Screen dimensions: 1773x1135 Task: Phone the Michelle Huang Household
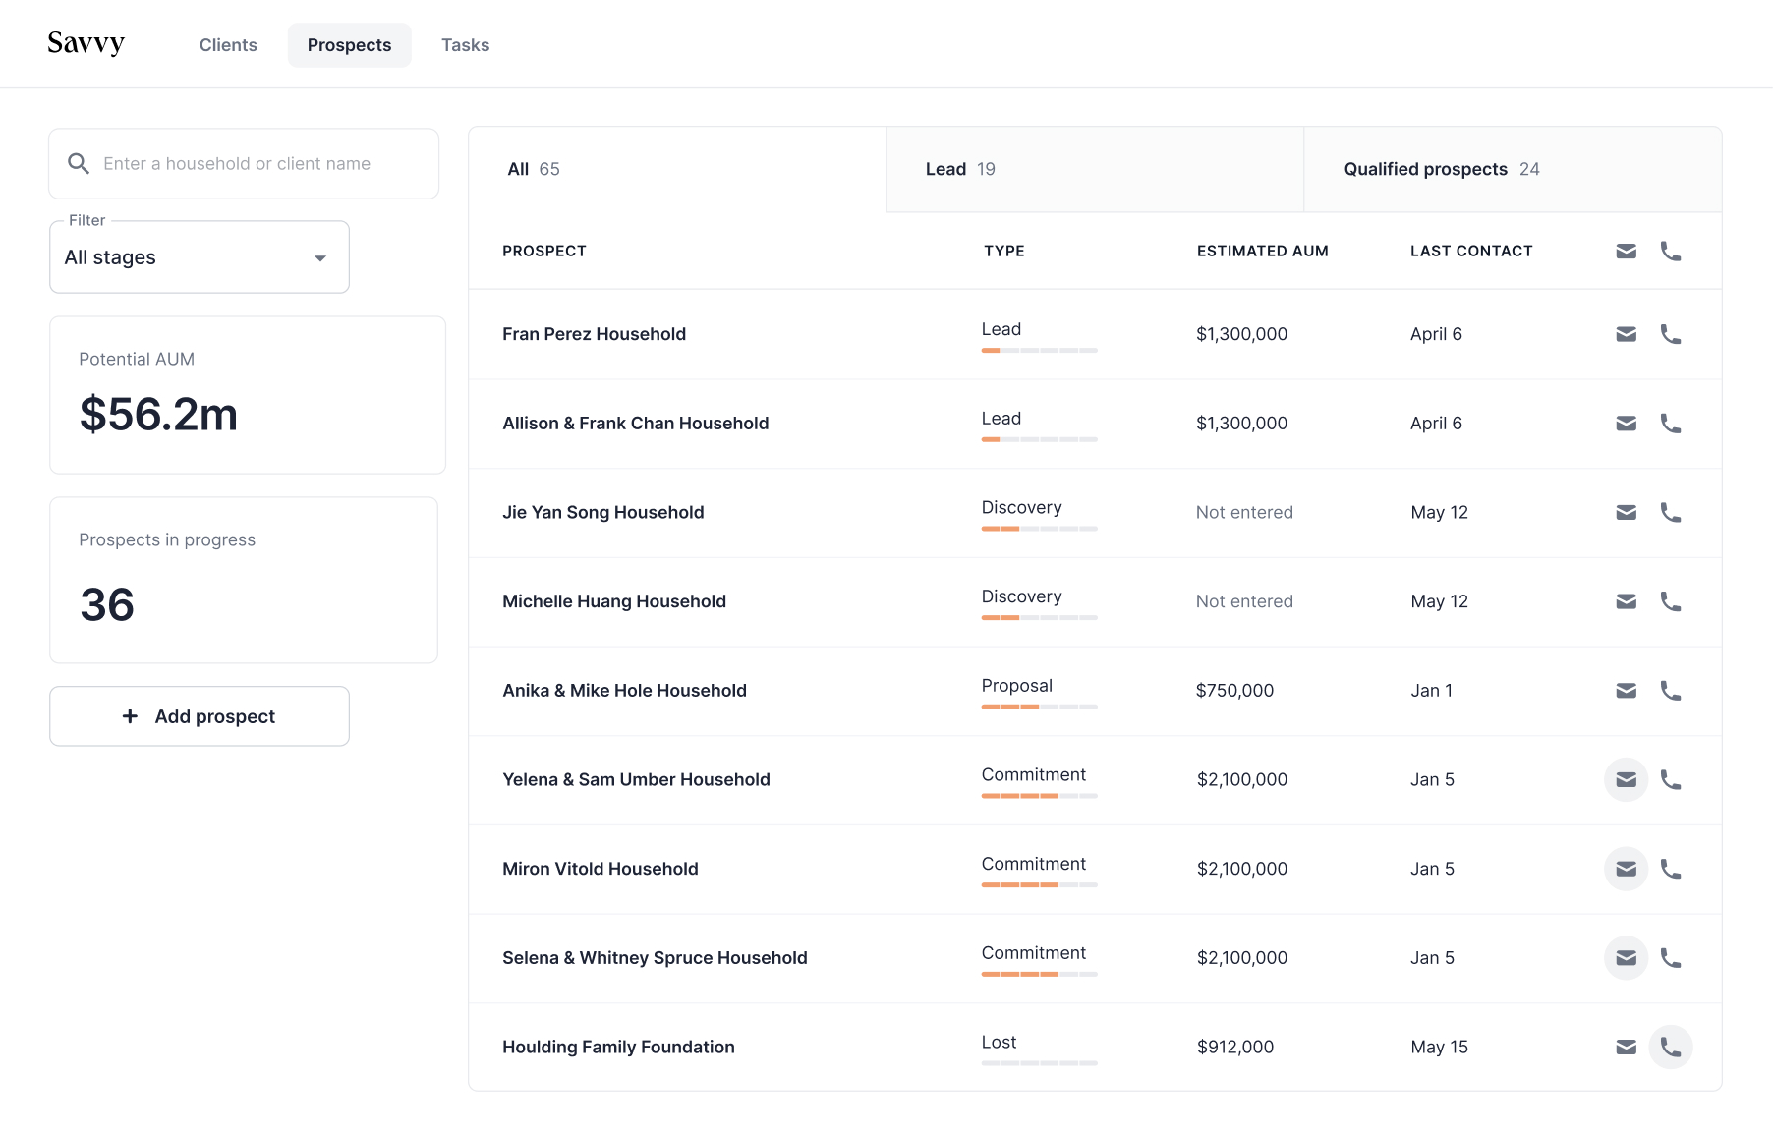coord(1670,601)
